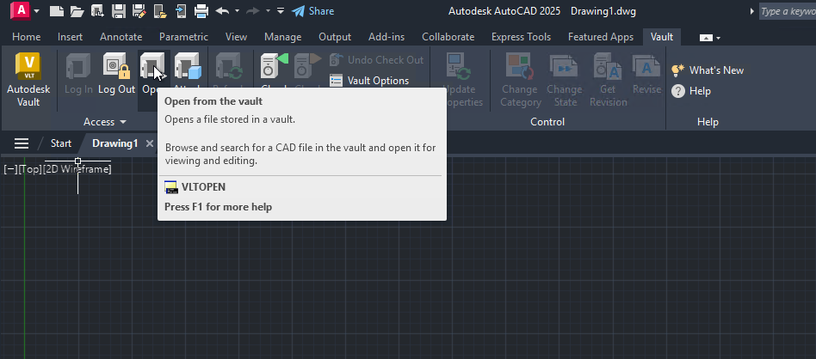Open Customize Quick Access Toolbar dropdown

[281, 10]
